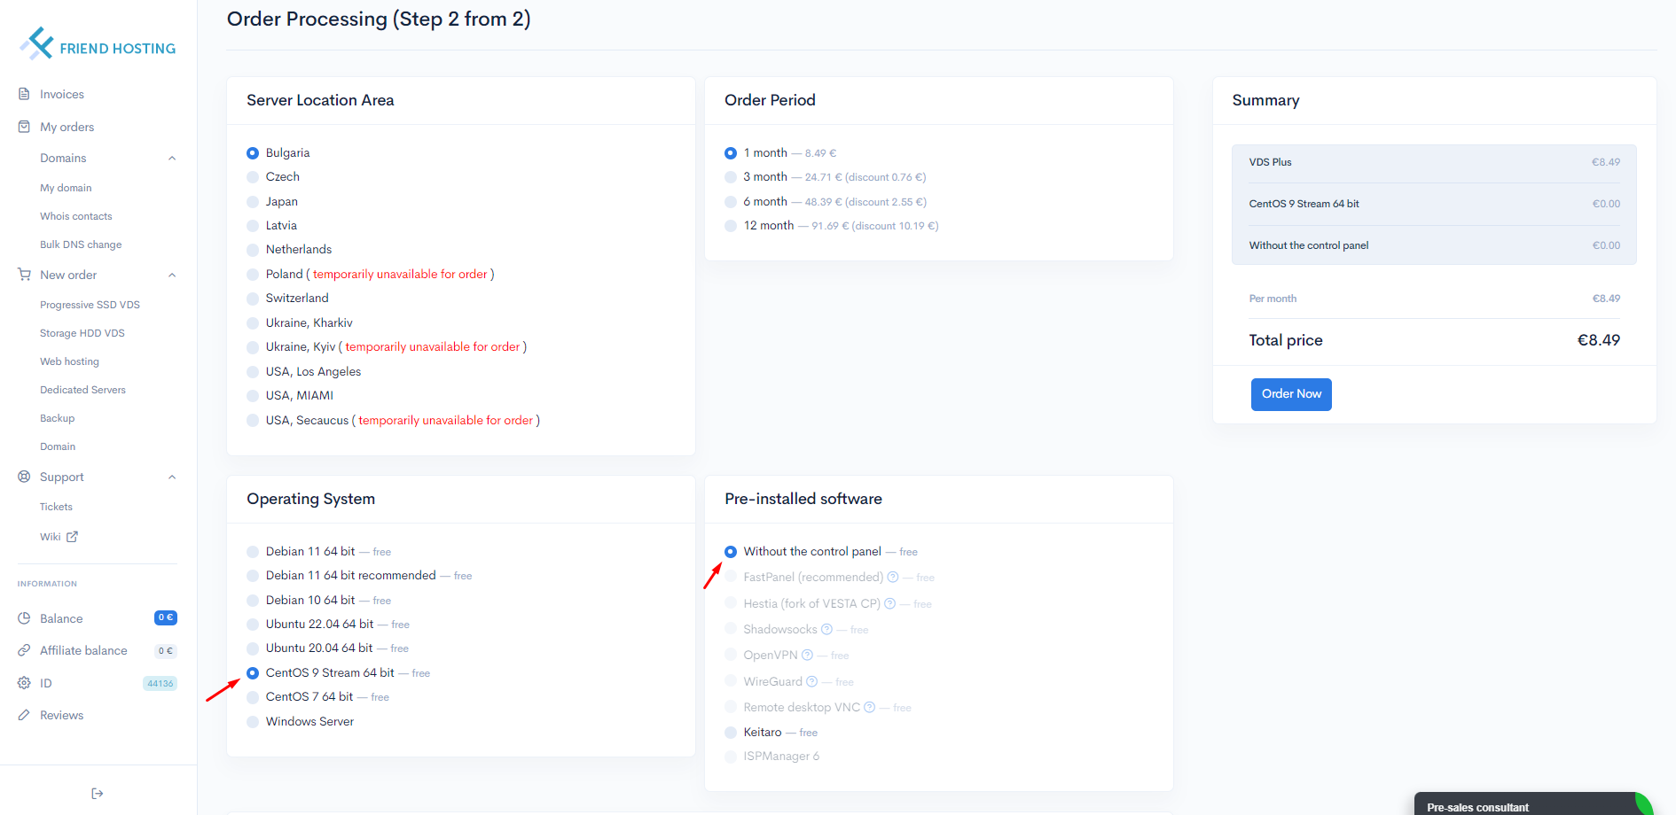Viewport: 1676px width, 815px height.
Task: Open the My domain link
Action: coord(66,188)
